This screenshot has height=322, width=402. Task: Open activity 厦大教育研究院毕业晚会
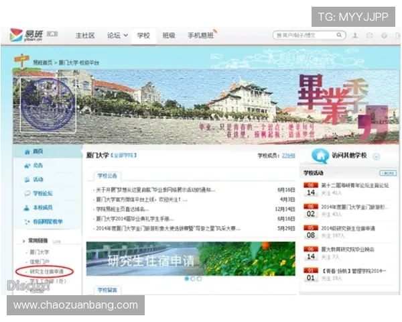[348, 250]
